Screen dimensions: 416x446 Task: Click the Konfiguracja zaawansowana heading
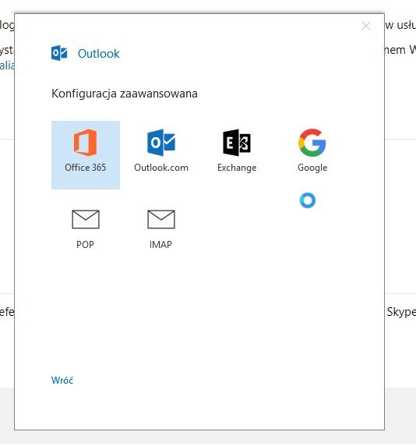coord(125,94)
